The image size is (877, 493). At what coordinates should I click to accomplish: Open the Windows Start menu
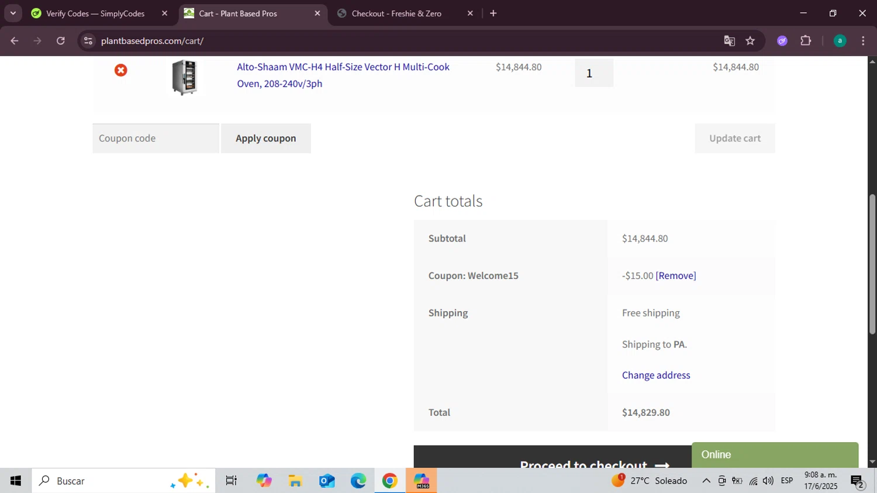[16, 481]
